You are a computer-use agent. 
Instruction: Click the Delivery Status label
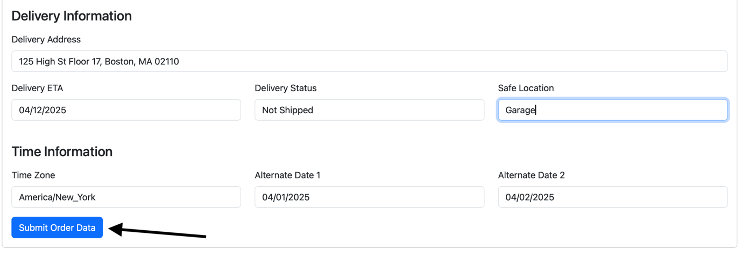(x=286, y=88)
